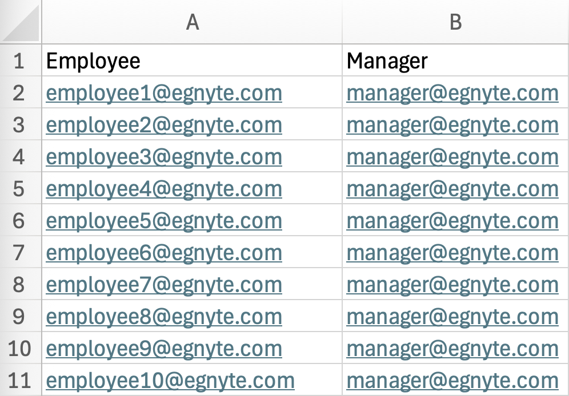The image size is (569, 396).
Task: Open the employee1@egnyte.com link
Action: pyautogui.click(x=164, y=93)
